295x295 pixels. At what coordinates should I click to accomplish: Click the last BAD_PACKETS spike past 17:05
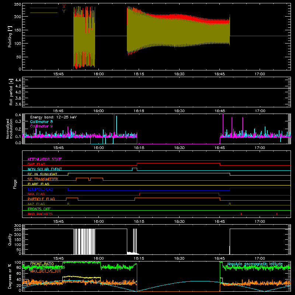click(277, 214)
